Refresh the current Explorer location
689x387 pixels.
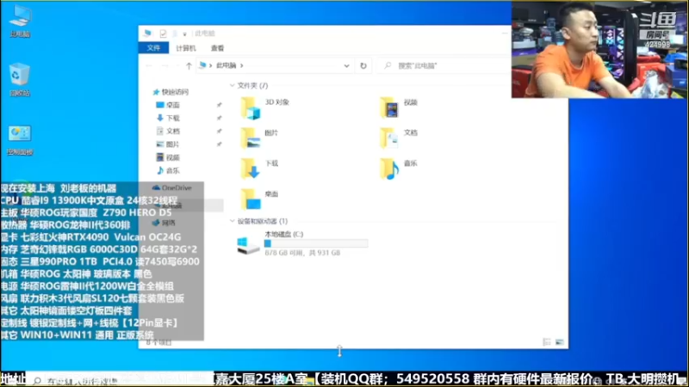click(363, 66)
